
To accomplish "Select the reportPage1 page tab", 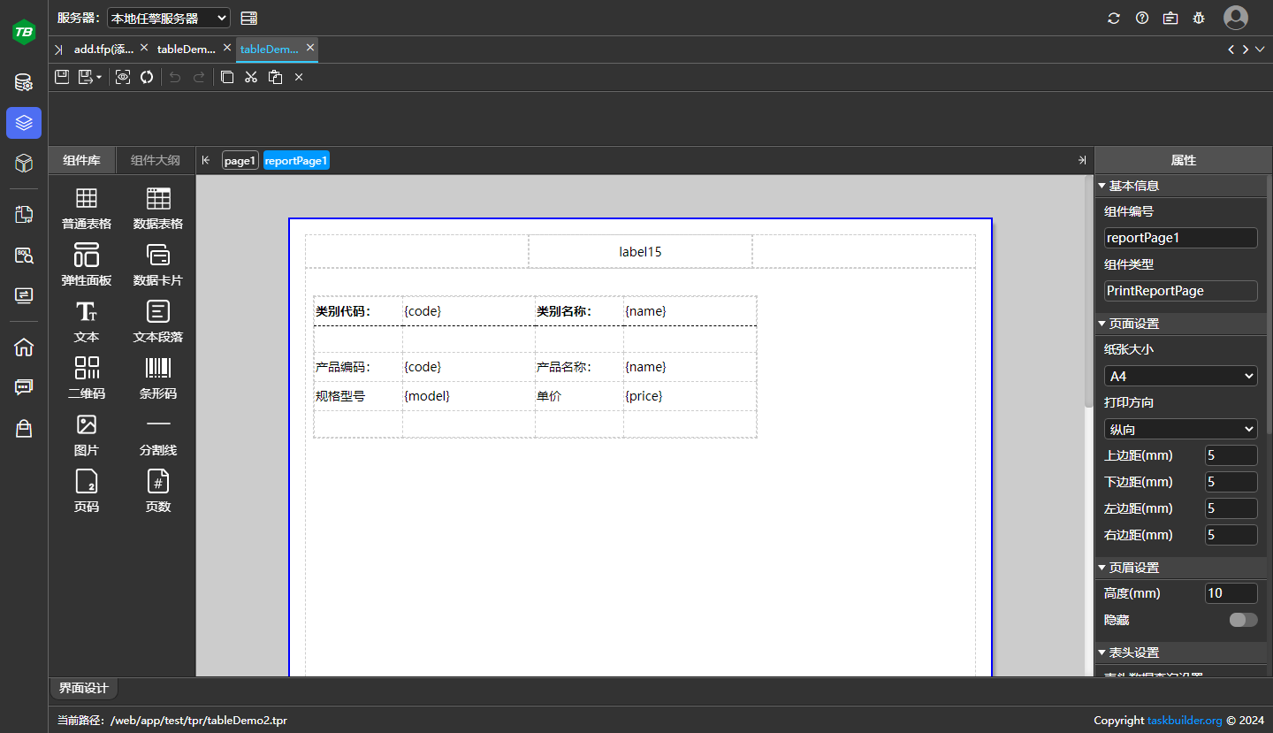I will tap(296, 160).
